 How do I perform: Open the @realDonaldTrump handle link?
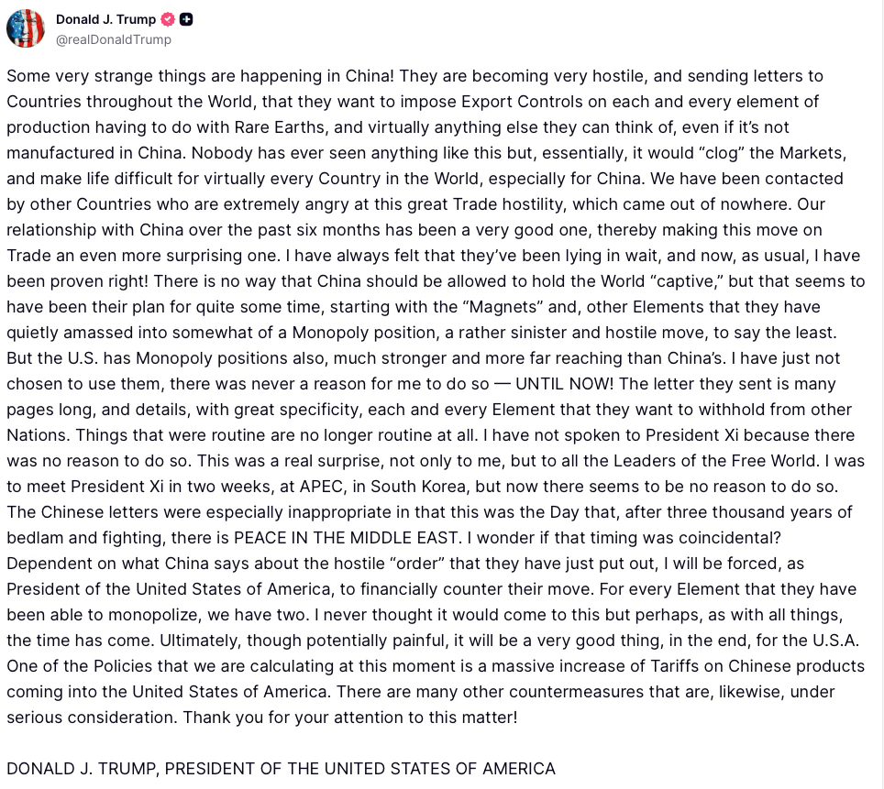[x=114, y=39]
